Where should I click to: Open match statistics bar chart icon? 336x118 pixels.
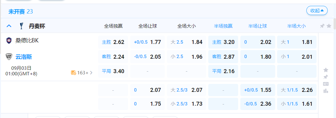tap(326, 91)
